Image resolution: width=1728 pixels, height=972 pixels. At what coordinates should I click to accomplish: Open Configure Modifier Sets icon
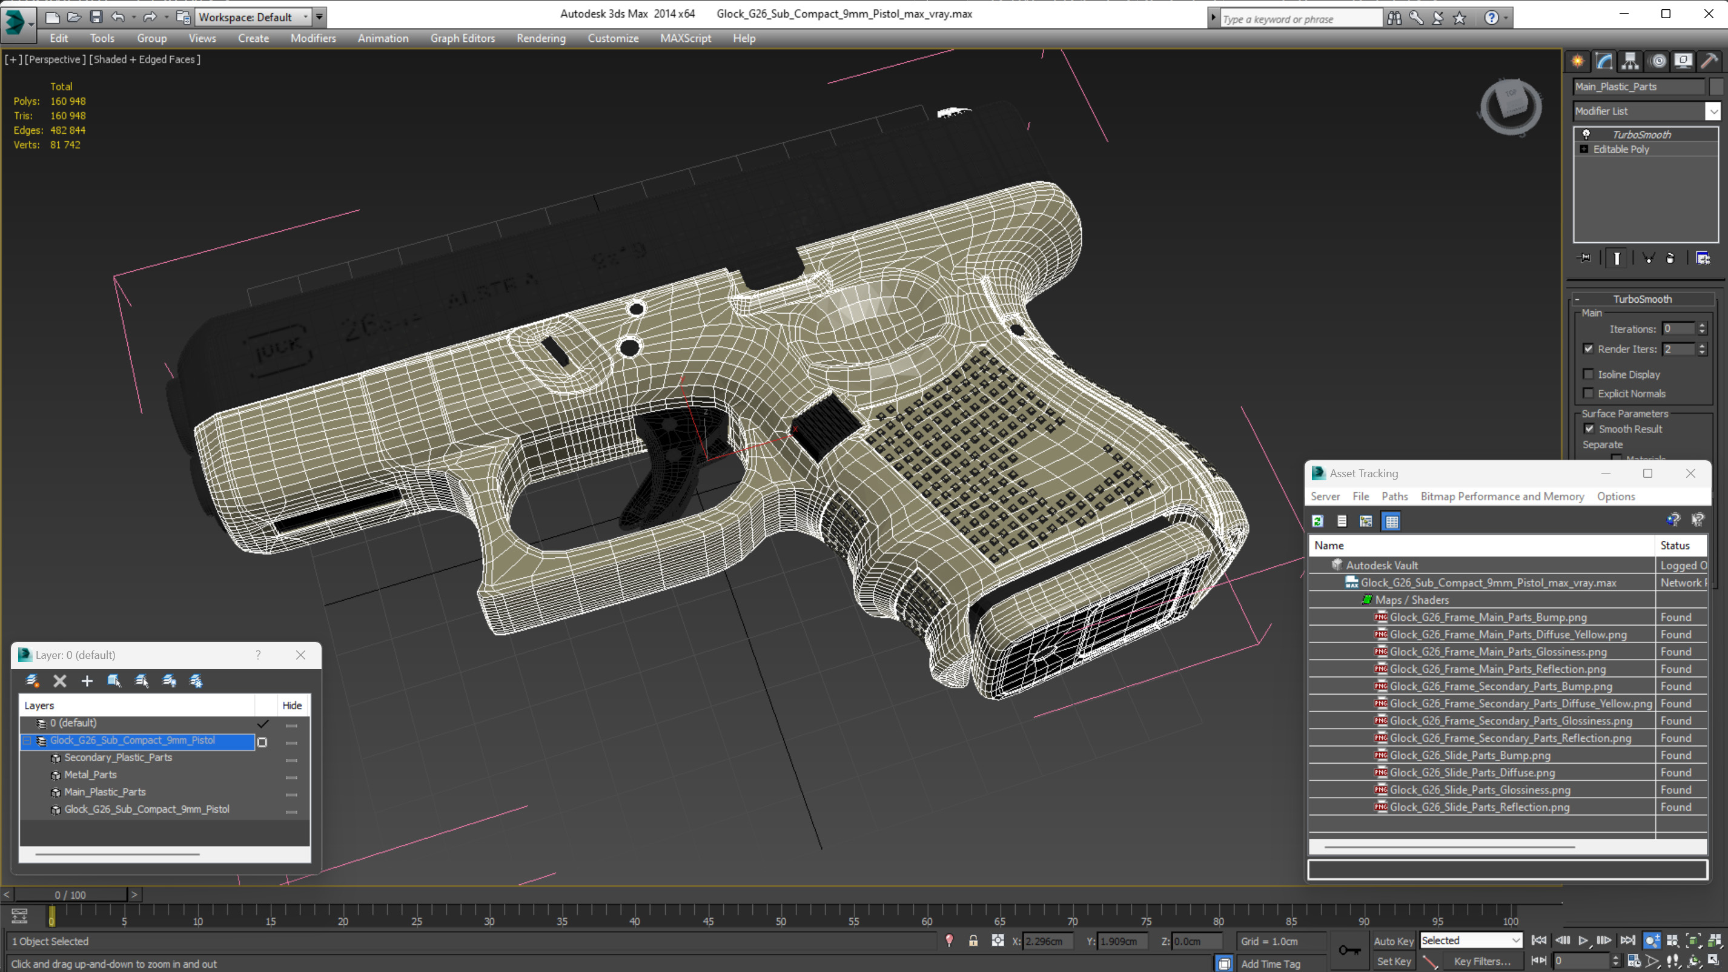(1703, 258)
